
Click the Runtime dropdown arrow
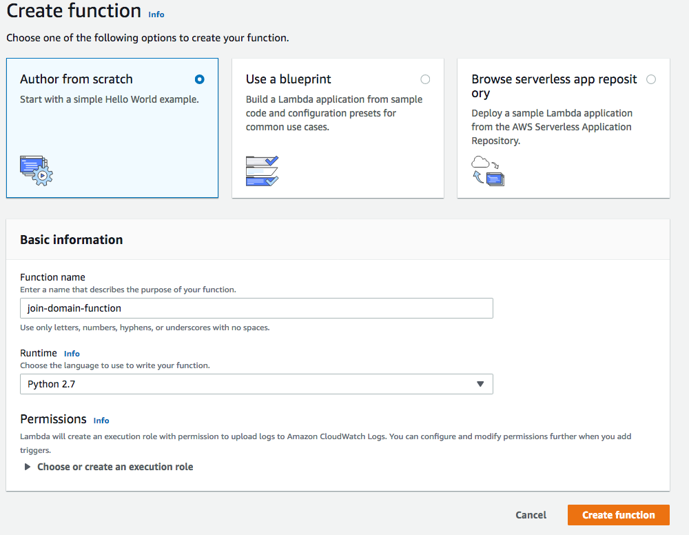point(480,384)
